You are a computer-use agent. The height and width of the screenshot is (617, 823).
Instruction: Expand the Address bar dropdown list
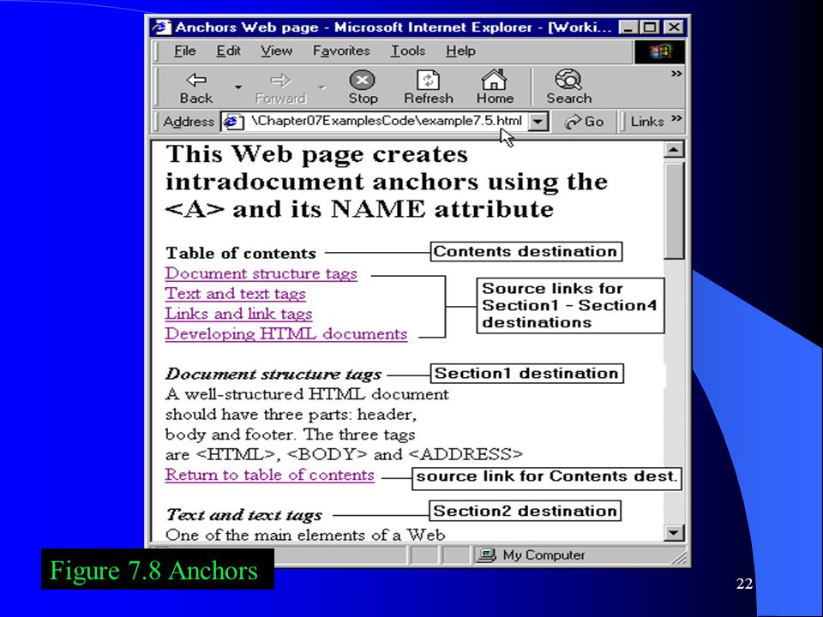pyautogui.click(x=538, y=122)
